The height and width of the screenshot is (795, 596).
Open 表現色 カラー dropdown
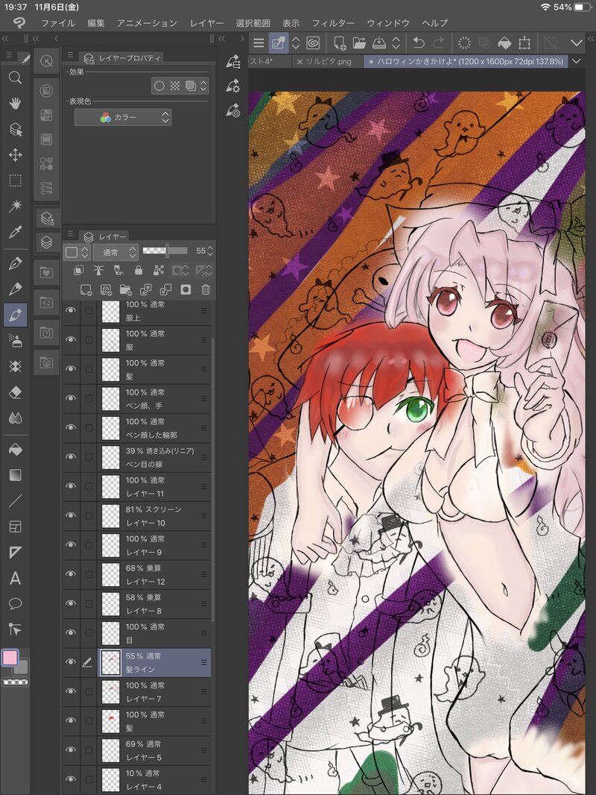(123, 117)
